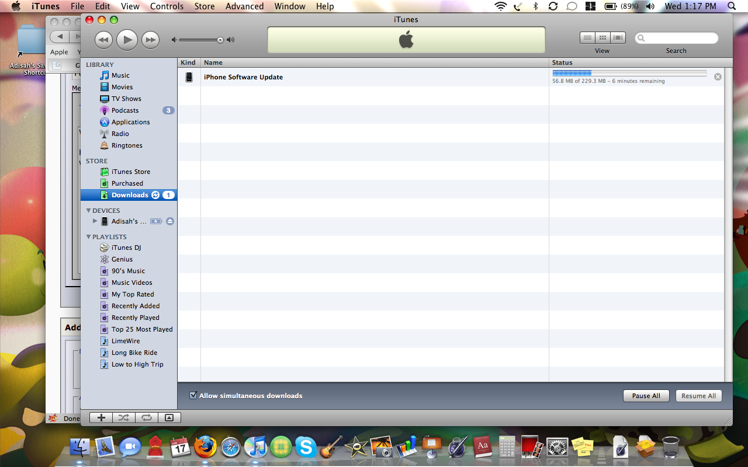The width and height of the screenshot is (748, 467).
Task: Open the Apple menu
Action: (x=16, y=6)
